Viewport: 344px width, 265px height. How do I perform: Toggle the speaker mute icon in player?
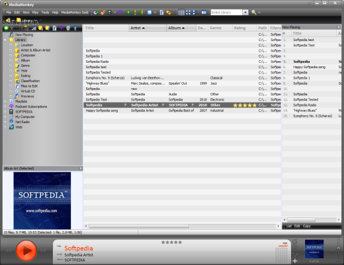point(333,251)
